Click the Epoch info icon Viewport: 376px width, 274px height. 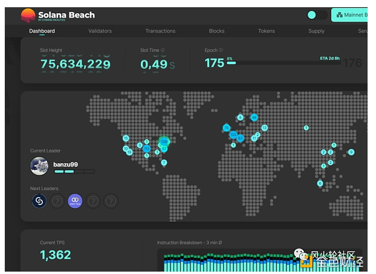point(221,50)
